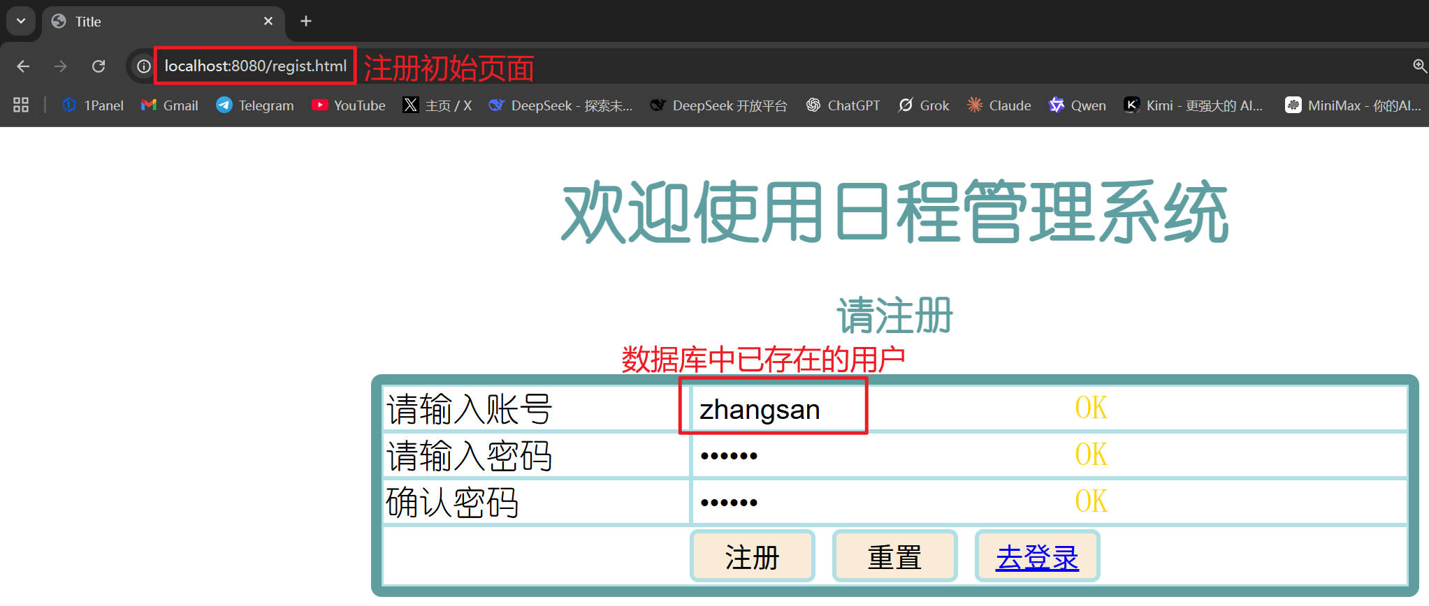Select the Title browser tab
Image resolution: width=1429 pixels, height=606 pixels.
click(x=154, y=22)
